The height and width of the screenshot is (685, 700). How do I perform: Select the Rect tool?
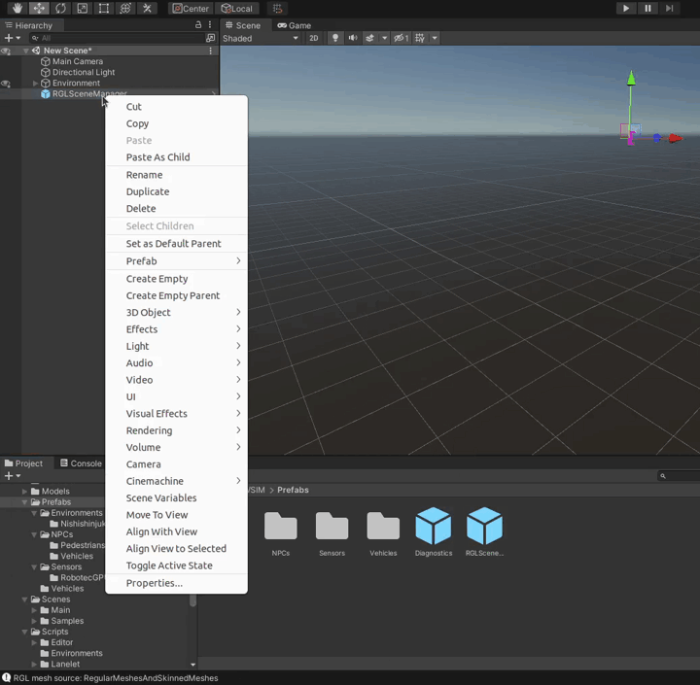(x=104, y=8)
